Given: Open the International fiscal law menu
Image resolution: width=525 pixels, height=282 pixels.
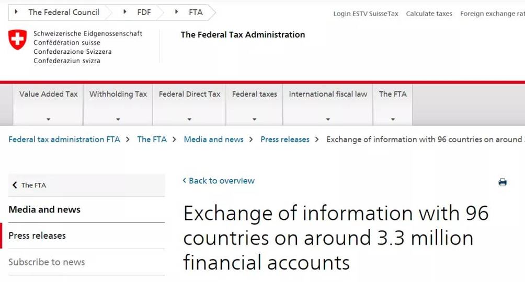Looking at the screenshot, I should (328, 104).
